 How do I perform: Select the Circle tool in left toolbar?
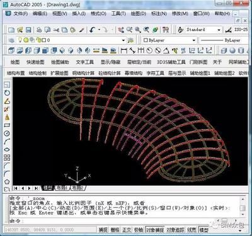point(7,133)
